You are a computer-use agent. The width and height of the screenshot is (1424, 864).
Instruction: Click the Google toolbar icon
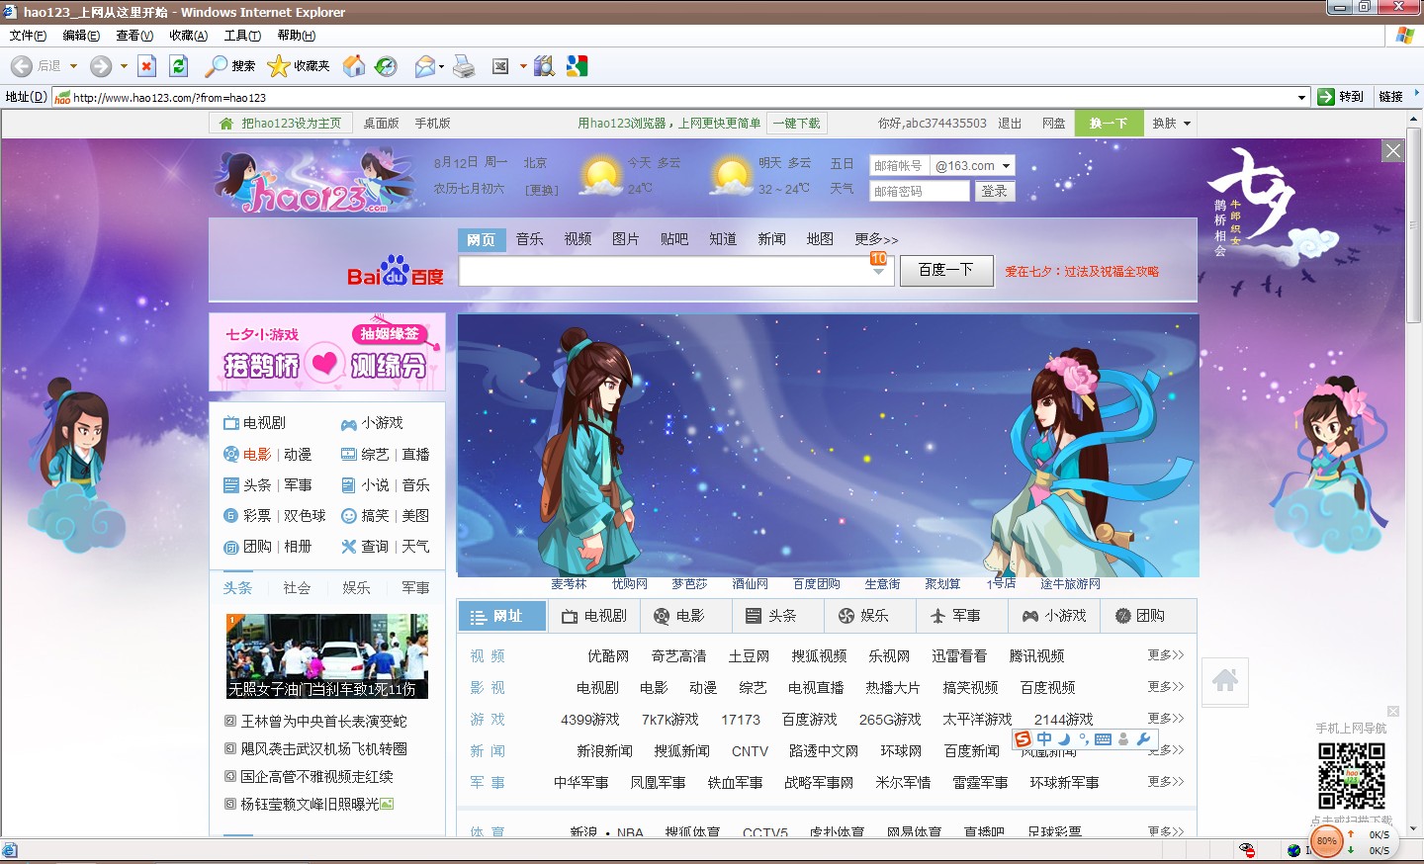pyautogui.click(x=578, y=66)
